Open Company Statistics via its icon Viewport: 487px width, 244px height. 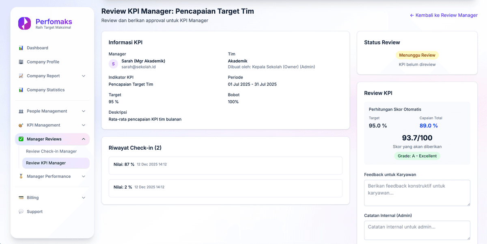click(x=21, y=89)
